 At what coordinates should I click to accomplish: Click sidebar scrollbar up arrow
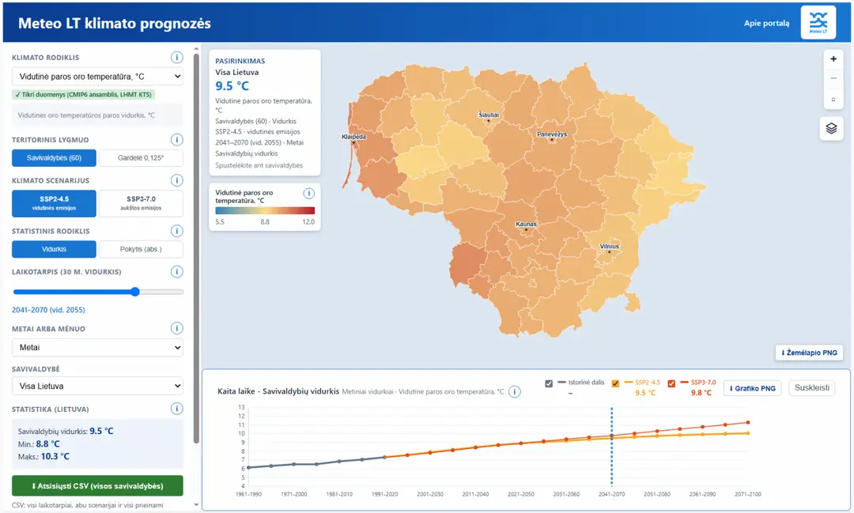pyautogui.click(x=197, y=49)
